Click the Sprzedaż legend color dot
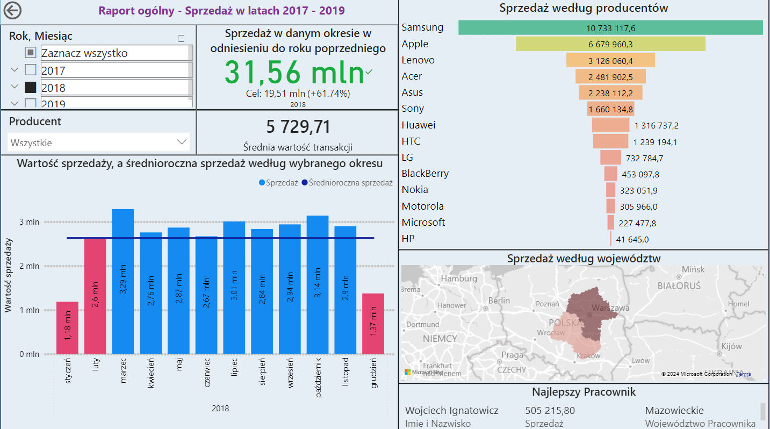Screen dimensions: 770x429 [262, 183]
